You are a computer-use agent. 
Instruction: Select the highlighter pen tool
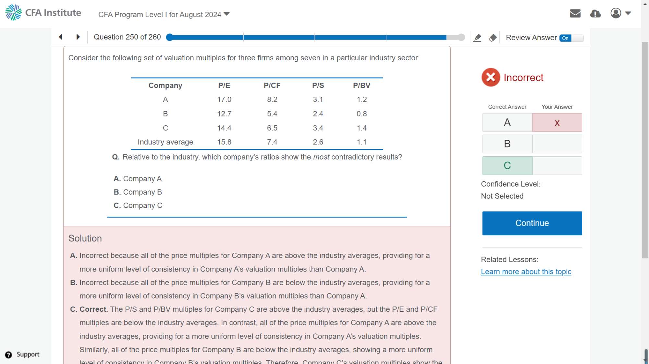click(x=477, y=38)
